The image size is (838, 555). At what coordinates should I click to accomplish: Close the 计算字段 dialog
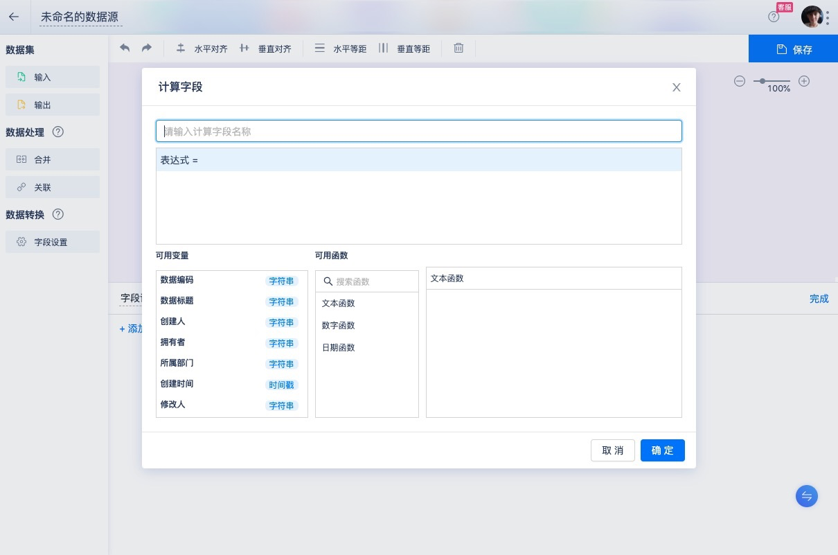pos(677,87)
